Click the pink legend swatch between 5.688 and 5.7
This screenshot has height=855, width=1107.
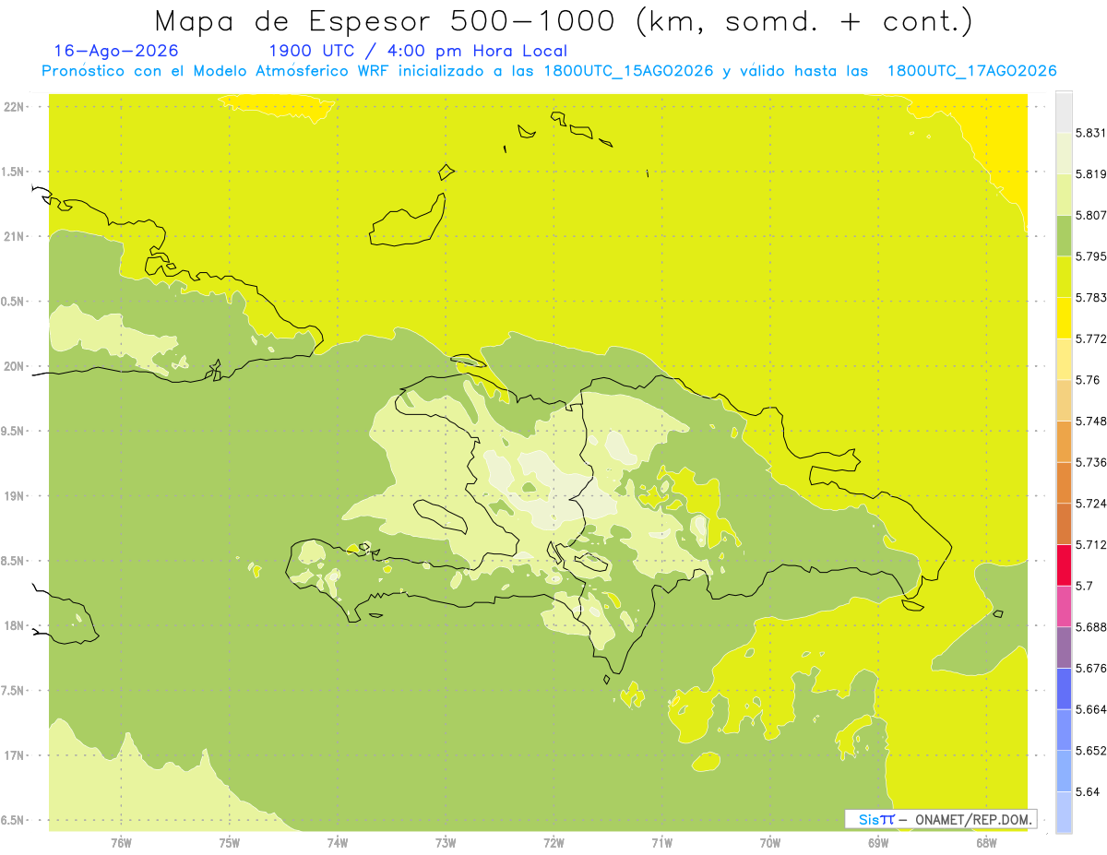(1064, 606)
